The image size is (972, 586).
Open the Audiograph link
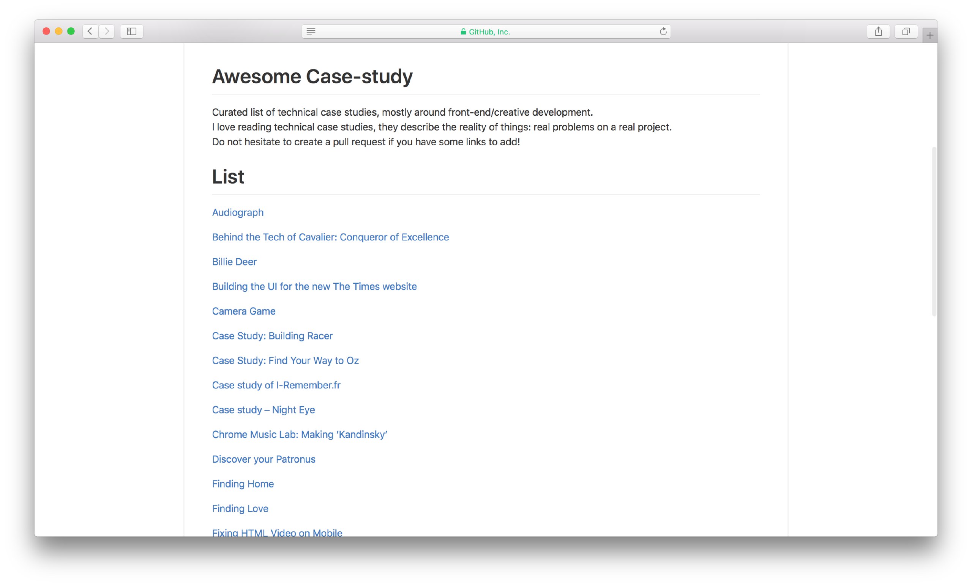[238, 212]
